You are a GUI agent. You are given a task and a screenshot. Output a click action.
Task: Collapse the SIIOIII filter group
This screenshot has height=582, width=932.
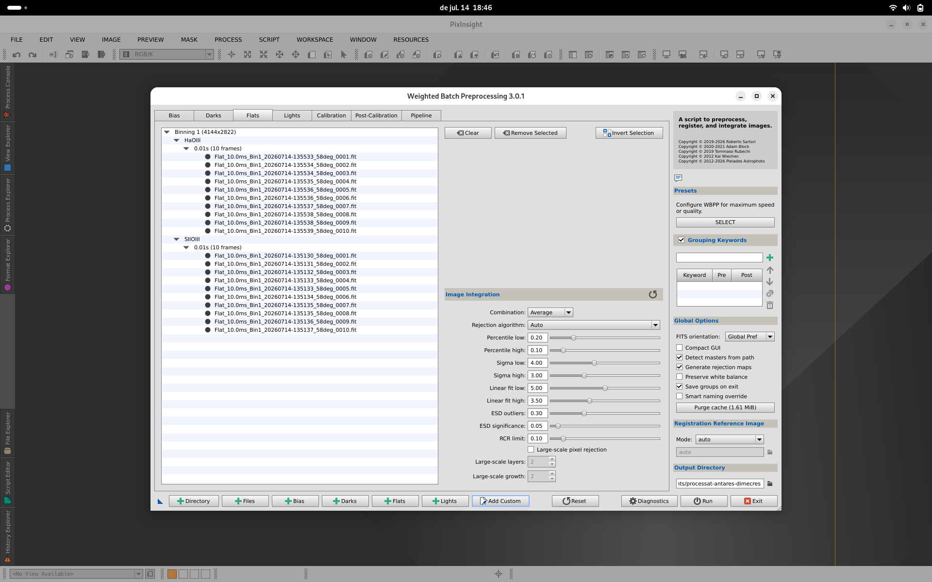tap(177, 239)
